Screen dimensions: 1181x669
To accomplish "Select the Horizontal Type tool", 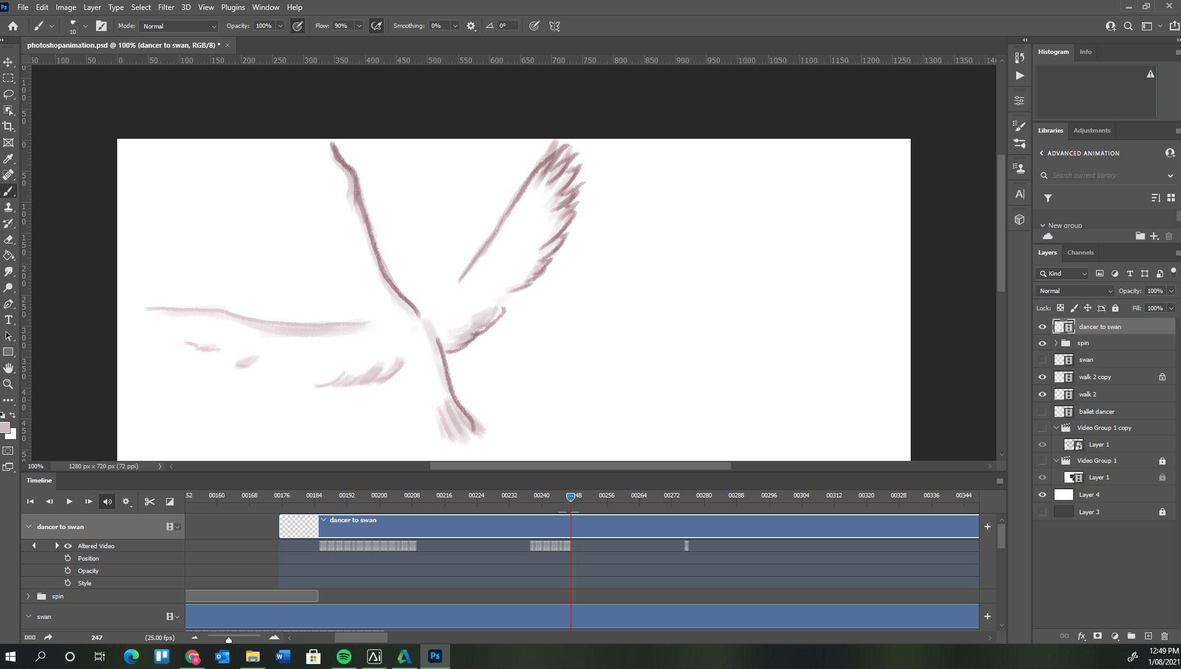I will pos(9,320).
